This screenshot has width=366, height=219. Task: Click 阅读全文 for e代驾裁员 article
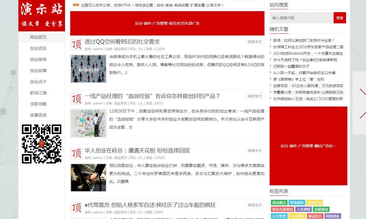(x=254, y=205)
